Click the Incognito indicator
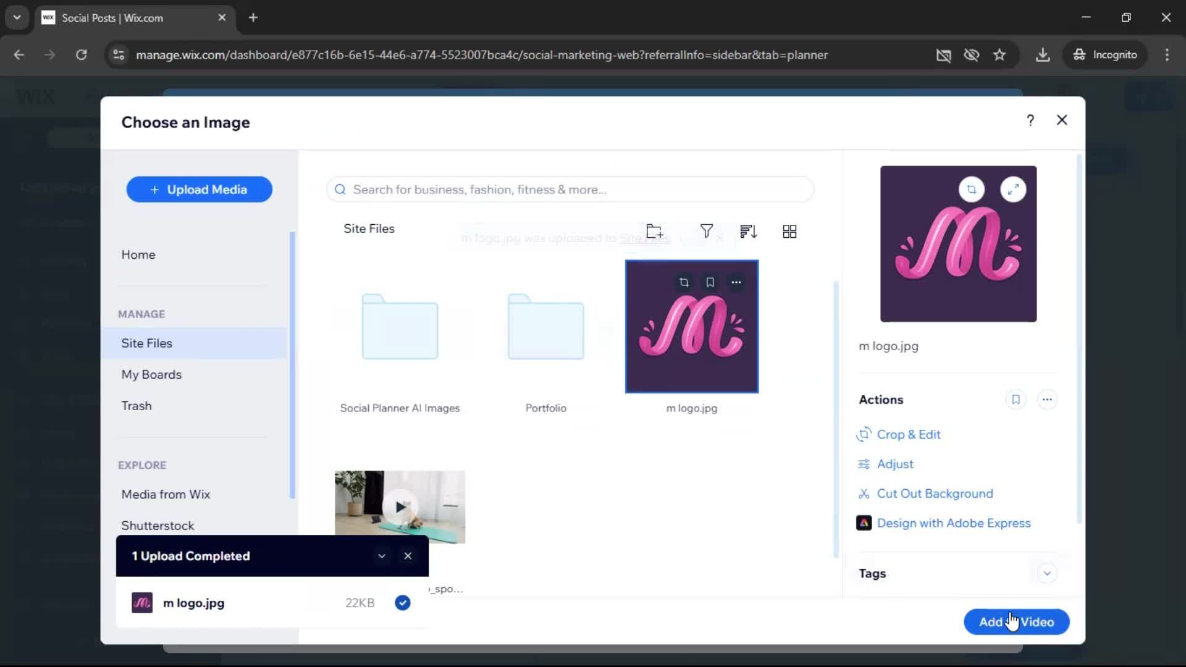This screenshot has width=1186, height=667. [1105, 55]
